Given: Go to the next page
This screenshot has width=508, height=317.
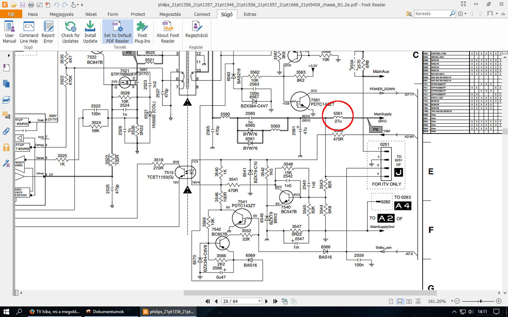Looking at the screenshot, I should point(267,302).
